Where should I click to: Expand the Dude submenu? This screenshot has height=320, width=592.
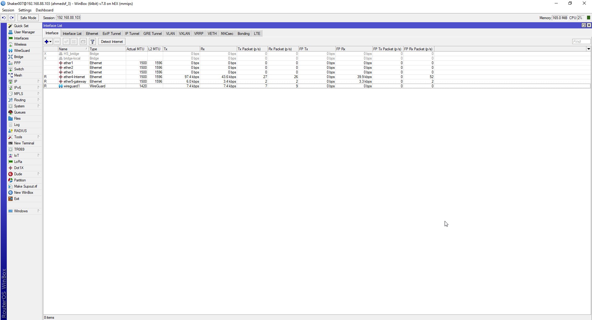(25, 174)
